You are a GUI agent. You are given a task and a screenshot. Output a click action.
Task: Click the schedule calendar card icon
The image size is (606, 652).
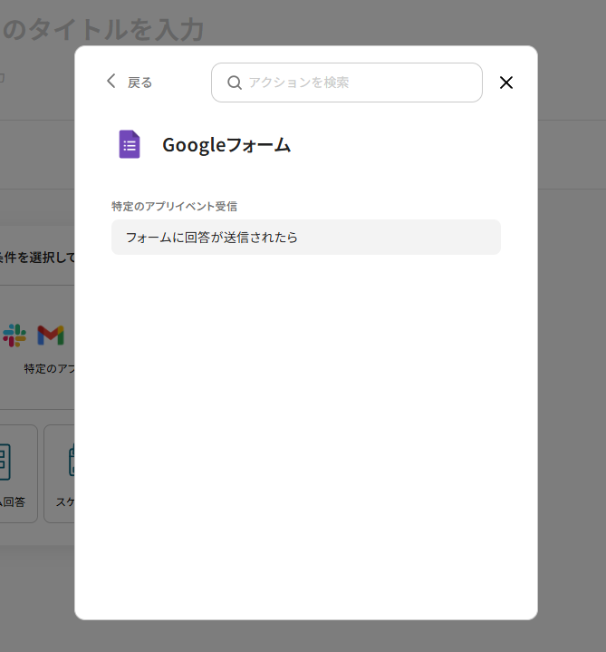click(x=71, y=461)
